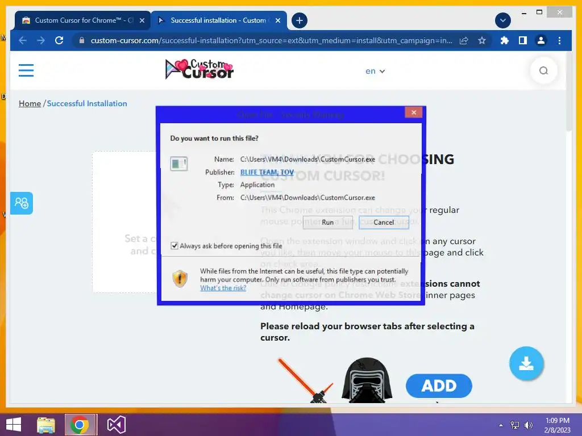This screenshot has height=436, width=582.
Task: Open a new browser tab
Action: (300, 20)
